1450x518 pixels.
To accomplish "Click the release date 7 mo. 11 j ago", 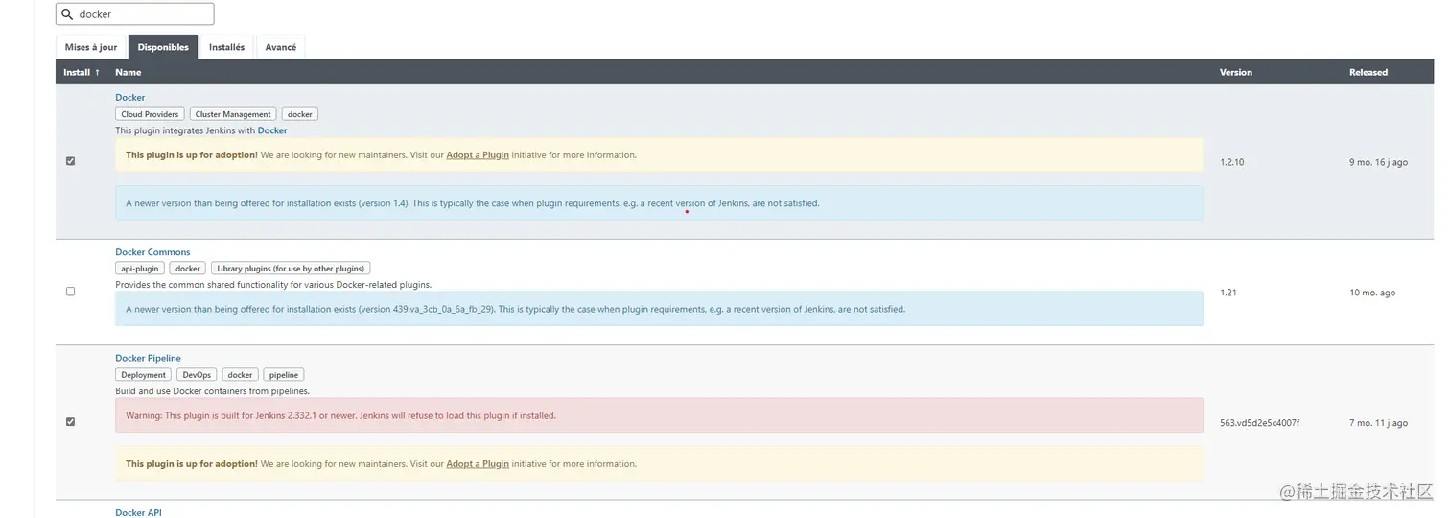I will point(1378,423).
